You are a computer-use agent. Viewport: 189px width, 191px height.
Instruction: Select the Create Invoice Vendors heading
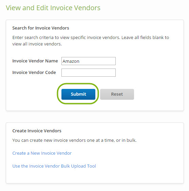37,131
